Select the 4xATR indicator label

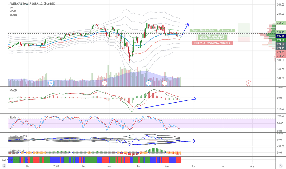click(x=13, y=15)
